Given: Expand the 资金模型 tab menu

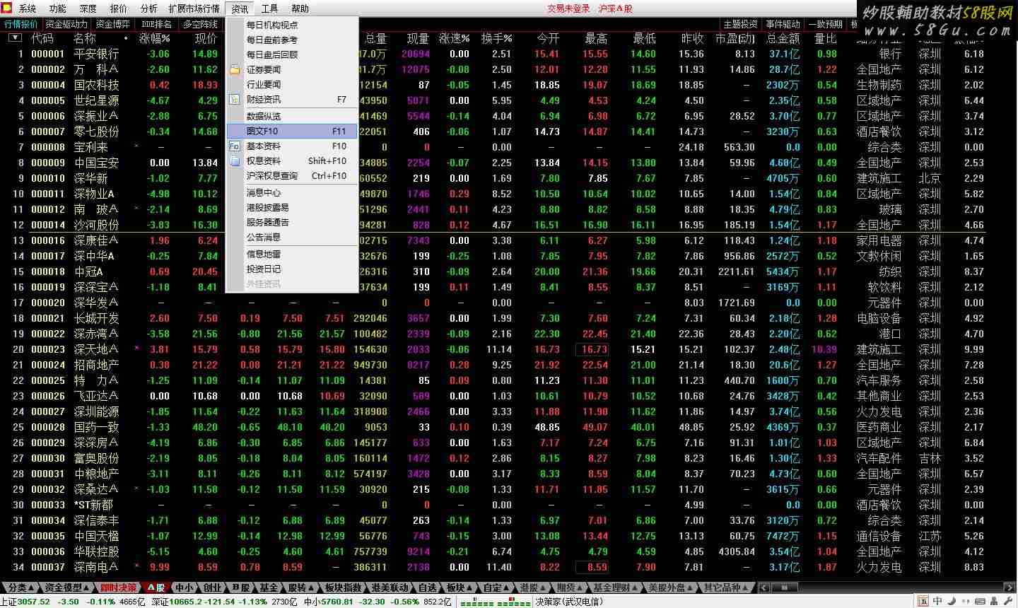Looking at the screenshot, I should (87, 587).
